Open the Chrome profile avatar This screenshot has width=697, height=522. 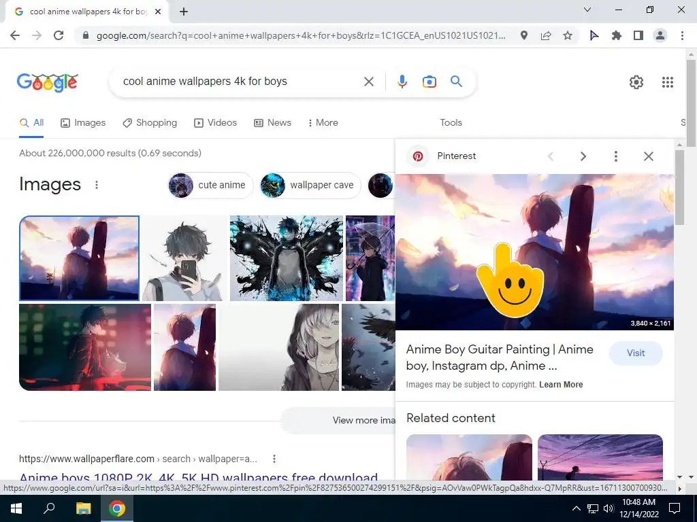660,35
